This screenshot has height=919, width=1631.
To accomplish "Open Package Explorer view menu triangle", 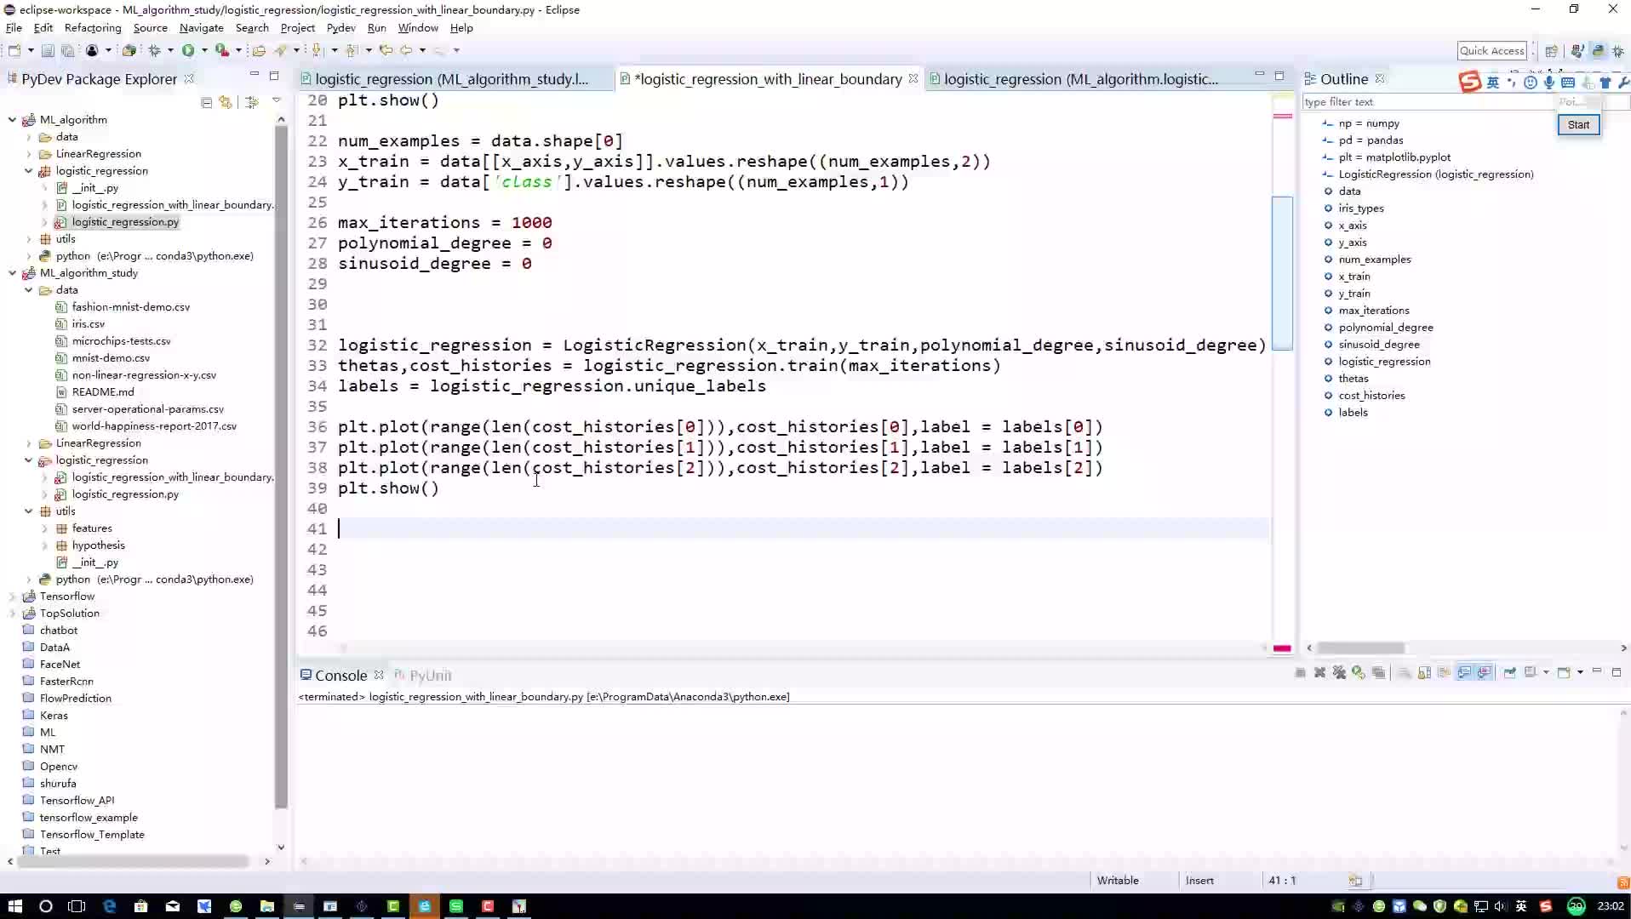I will [x=276, y=101].
